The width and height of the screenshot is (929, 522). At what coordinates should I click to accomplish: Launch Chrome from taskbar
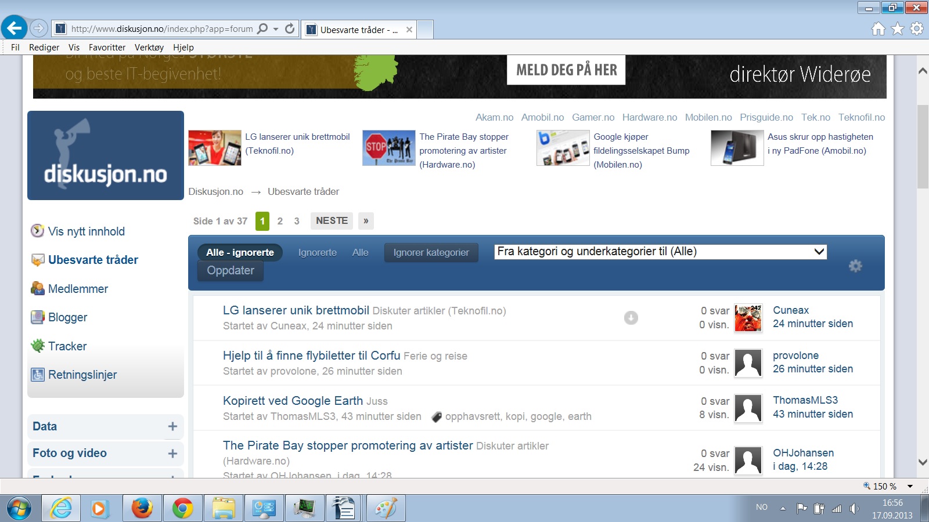click(x=182, y=509)
